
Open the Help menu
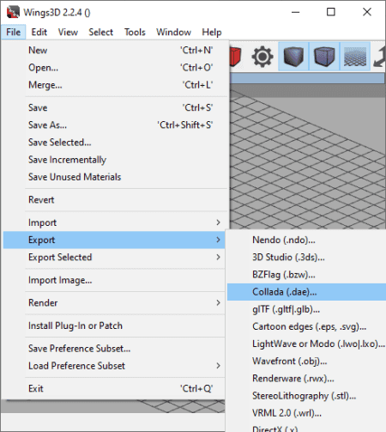pos(212,32)
